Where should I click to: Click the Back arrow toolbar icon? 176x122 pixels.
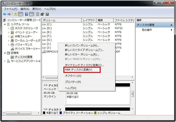(4, 14)
